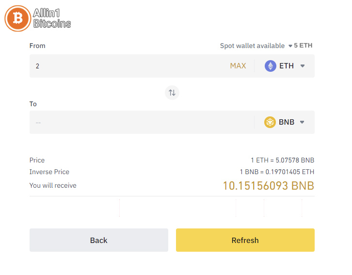352x275 pixels.
Task: Open the ETH currency dropdown arrow
Action: tap(303, 66)
